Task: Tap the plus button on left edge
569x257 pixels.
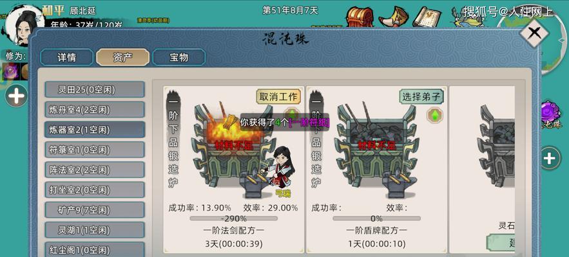Action: pos(16,96)
